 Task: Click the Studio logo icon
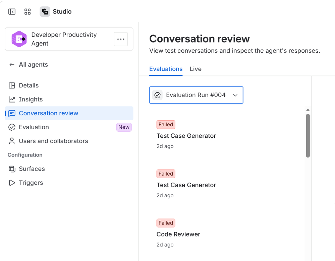click(x=45, y=11)
